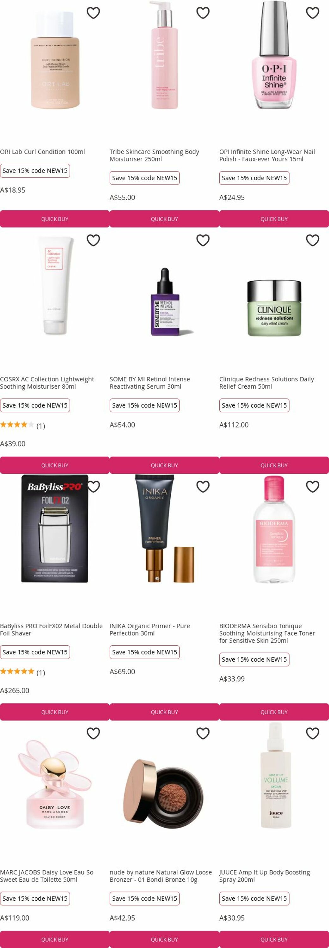
Task: Quick buy the ORI Lab Curl Condition
Action: pos(54,219)
